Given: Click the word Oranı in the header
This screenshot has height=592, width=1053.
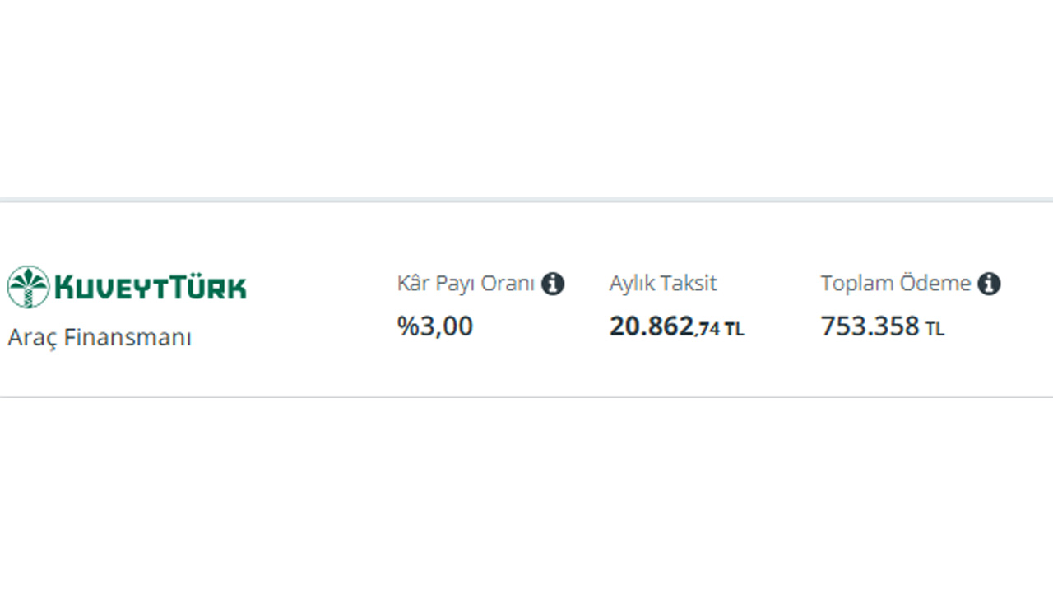Looking at the screenshot, I should pyautogui.click(x=508, y=284).
